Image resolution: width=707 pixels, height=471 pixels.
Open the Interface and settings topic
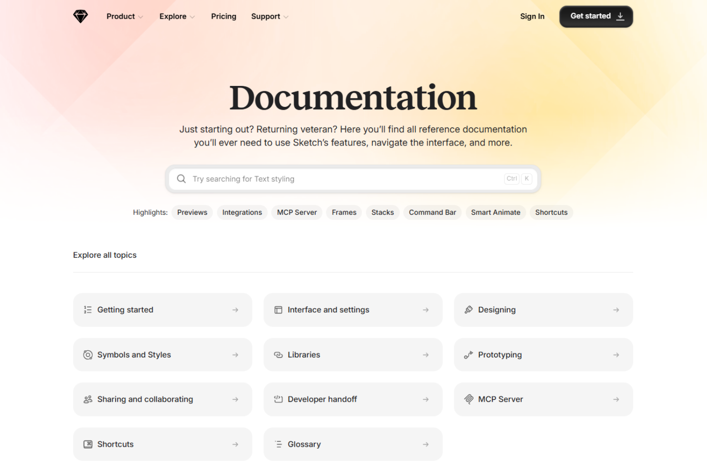point(353,310)
